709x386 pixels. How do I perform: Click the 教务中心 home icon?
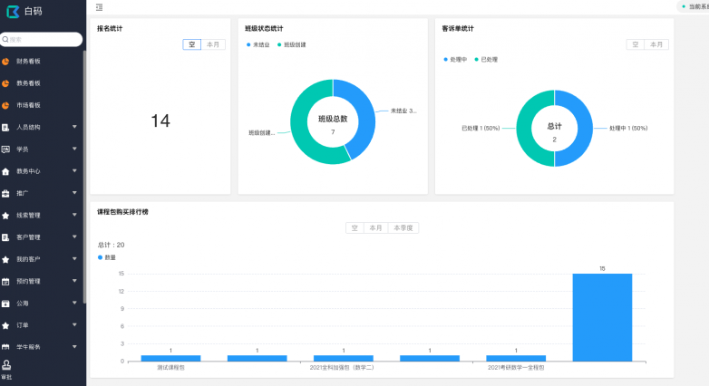coord(5,171)
